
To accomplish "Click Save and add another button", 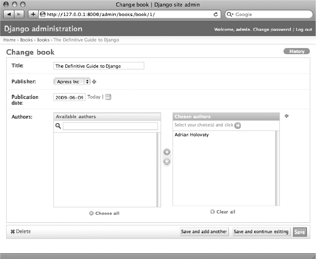I will point(204,231).
